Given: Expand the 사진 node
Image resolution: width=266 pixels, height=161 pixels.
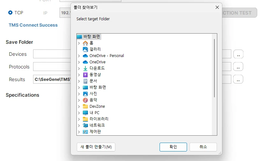Looking at the screenshot, I should point(79,94).
